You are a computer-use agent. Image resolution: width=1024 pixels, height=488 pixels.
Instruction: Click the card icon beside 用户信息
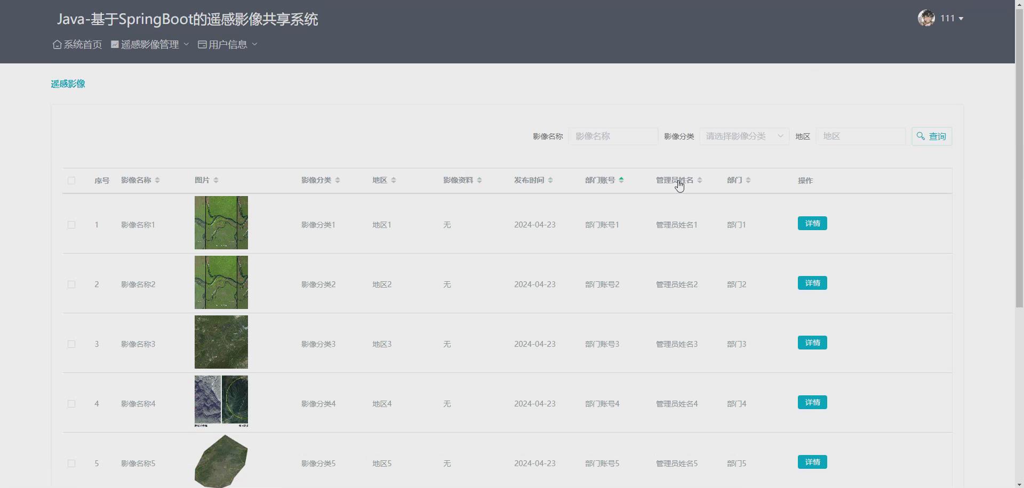click(202, 44)
